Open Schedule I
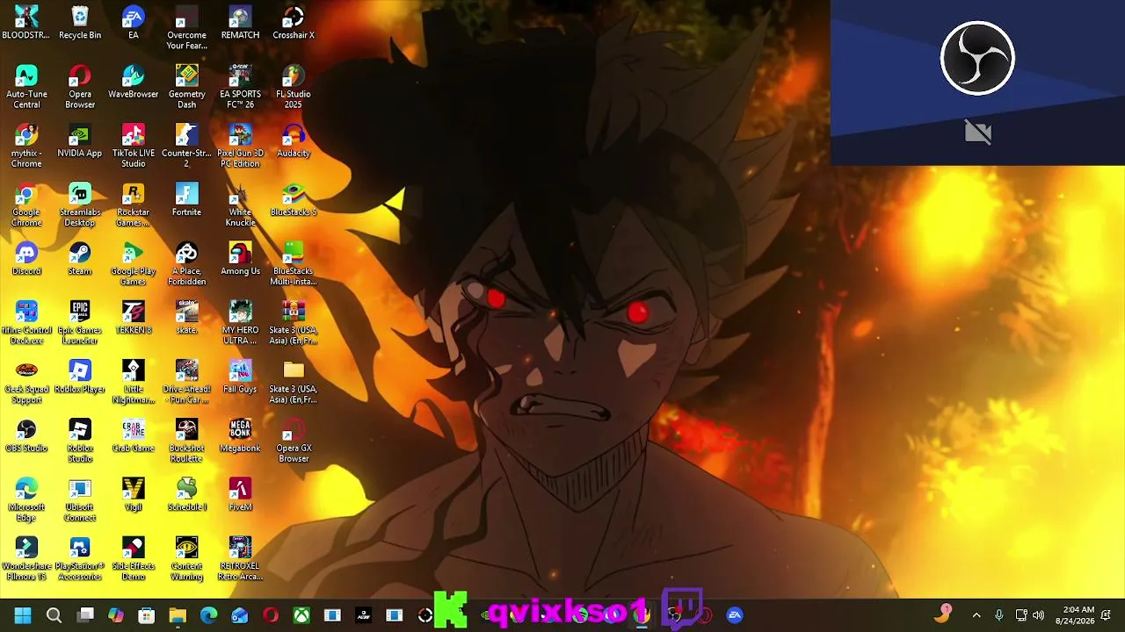This screenshot has width=1125, height=632. (x=186, y=494)
